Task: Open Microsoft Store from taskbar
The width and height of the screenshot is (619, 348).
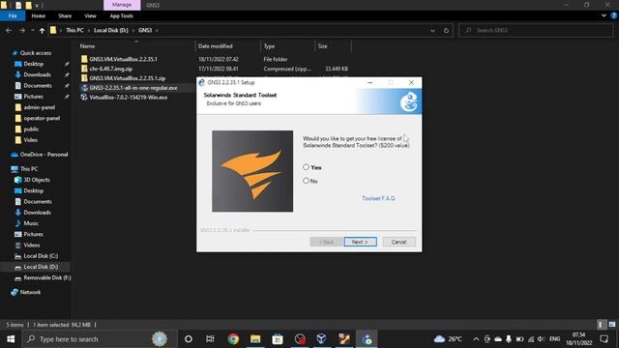Action: tap(278, 339)
